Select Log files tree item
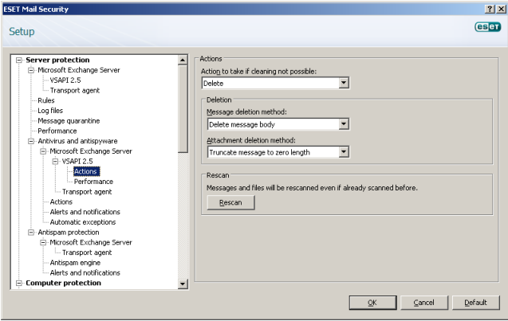 pos(50,111)
